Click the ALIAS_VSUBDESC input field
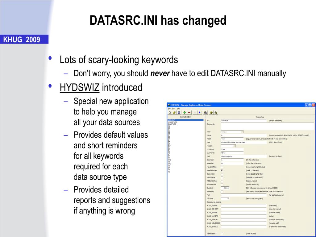This screenshot has width=316, height=237. (x=244, y=223)
